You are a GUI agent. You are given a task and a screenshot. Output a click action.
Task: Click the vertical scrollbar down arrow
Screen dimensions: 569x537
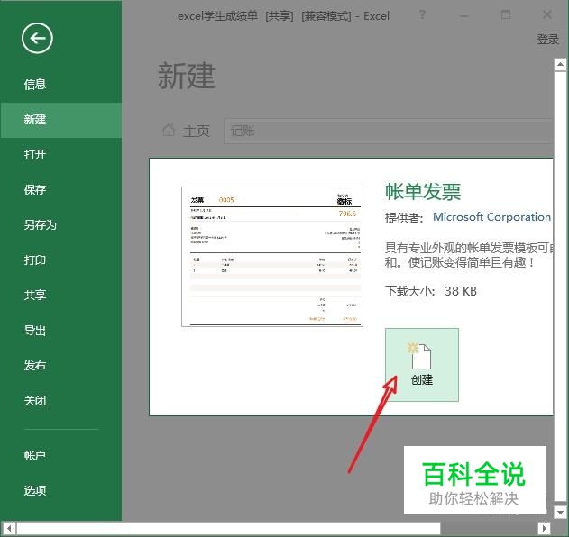tap(560, 513)
